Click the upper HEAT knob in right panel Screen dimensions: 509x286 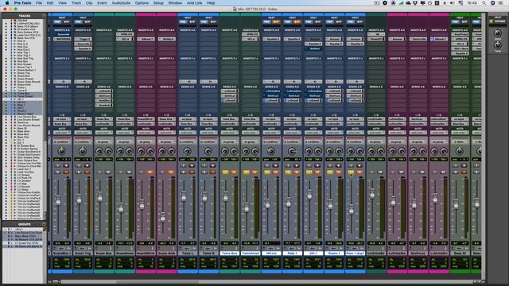(x=497, y=33)
